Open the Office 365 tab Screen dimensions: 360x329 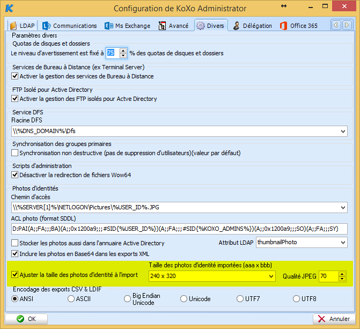[298, 26]
